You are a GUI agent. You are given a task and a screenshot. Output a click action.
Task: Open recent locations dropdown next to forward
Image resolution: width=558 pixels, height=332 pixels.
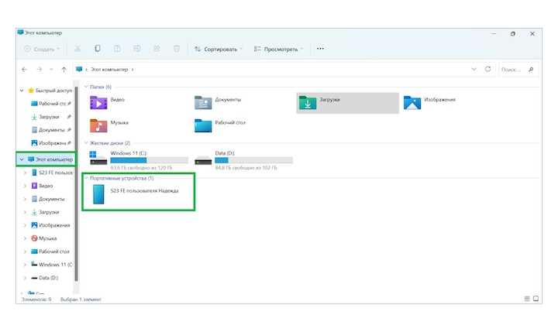pyautogui.click(x=51, y=70)
